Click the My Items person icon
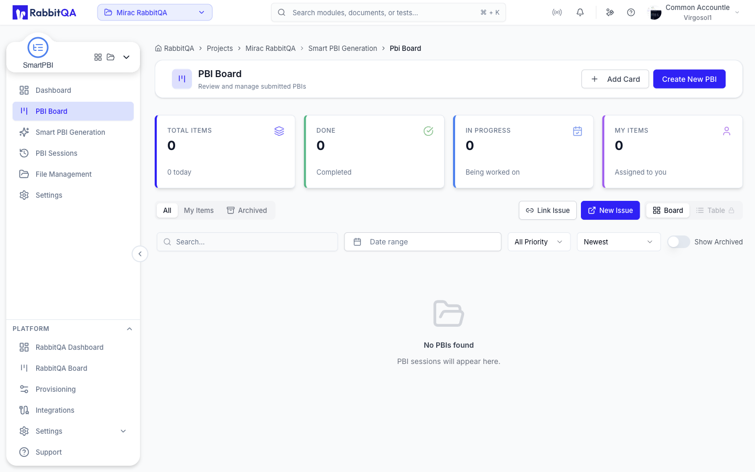The height and width of the screenshot is (472, 755). tap(727, 131)
